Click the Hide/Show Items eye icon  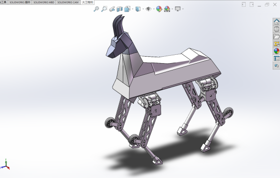[x=149, y=9]
